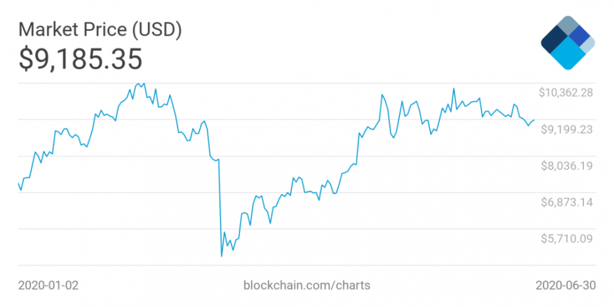Click the $6,873.14 y-axis label
The width and height of the screenshot is (614, 307).
(x=566, y=201)
